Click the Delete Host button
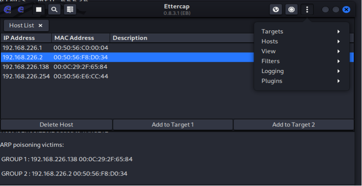The width and height of the screenshot is (362, 186). (57, 125)
